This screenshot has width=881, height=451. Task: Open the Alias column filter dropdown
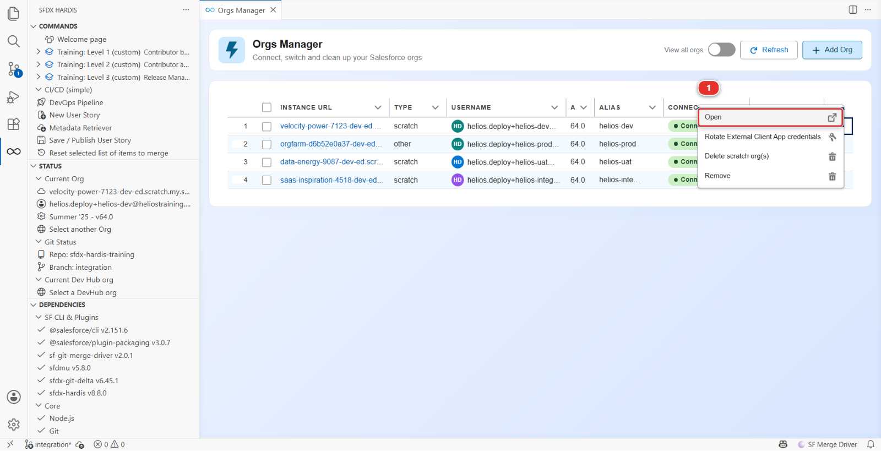(652, 107)
